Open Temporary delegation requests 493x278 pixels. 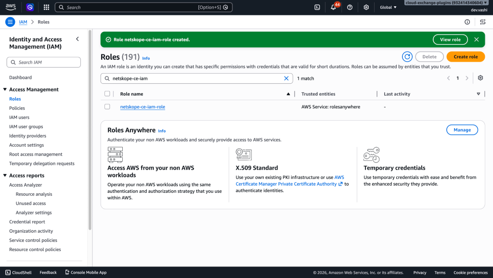point(42,164)
